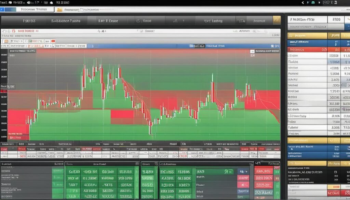This screenshot has width=350, height=200.
Task: Click the green 'AZ BORS' cell in the bottom grid
Action: pos(90,191)
